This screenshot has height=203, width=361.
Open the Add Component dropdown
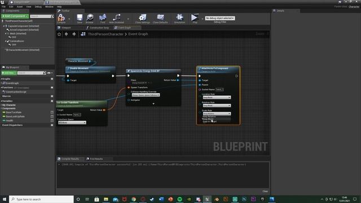point(15,16)
